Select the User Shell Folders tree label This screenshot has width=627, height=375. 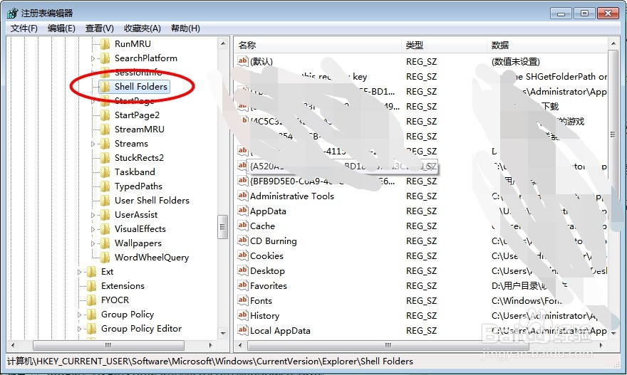point(152,201)
